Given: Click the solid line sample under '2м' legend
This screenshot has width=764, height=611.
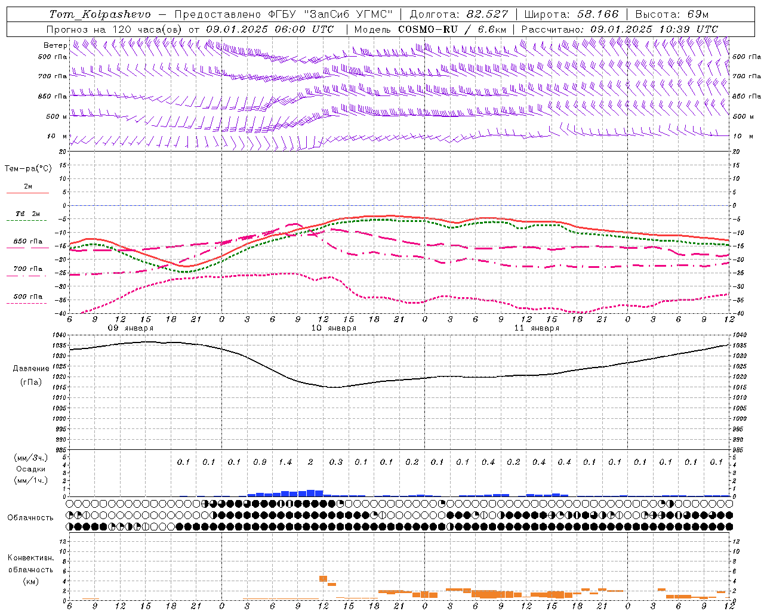Looking at the screenshot, I should pos(27,193).
